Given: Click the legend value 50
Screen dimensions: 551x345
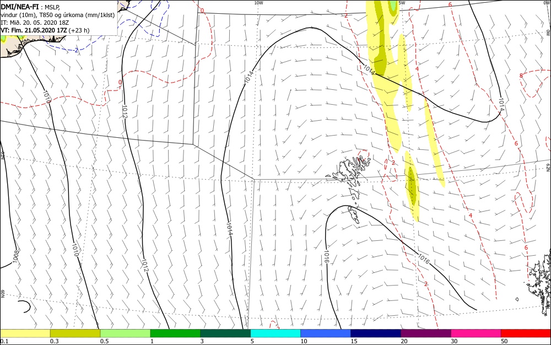Looking at the screenshot, I should click(504, 341).
